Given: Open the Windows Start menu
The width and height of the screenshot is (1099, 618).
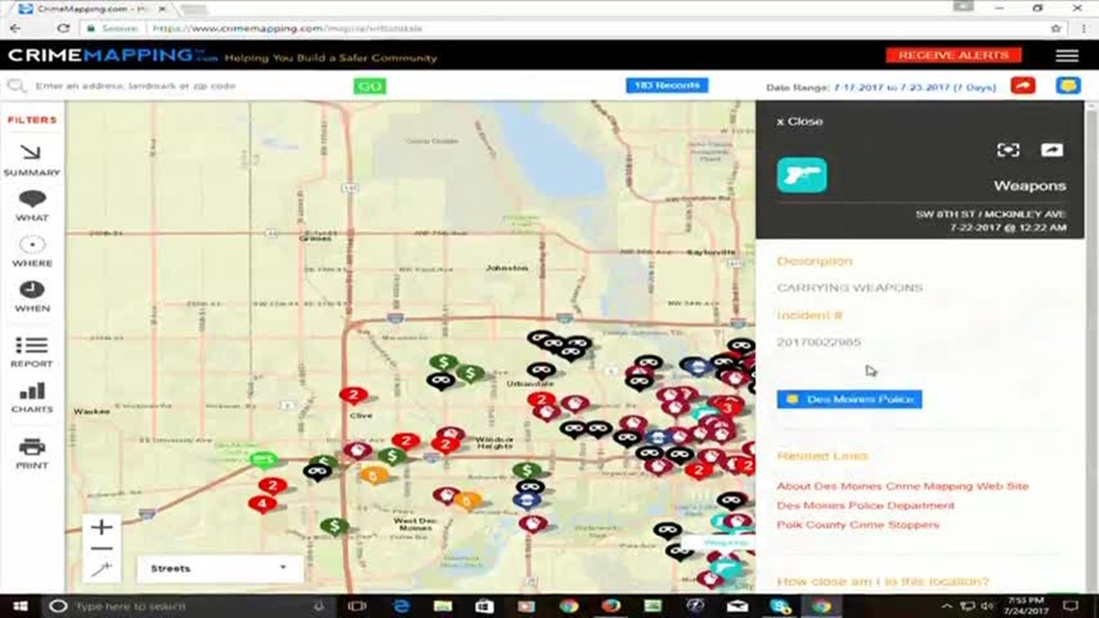Looking at the screenshot, I should 19,606.
